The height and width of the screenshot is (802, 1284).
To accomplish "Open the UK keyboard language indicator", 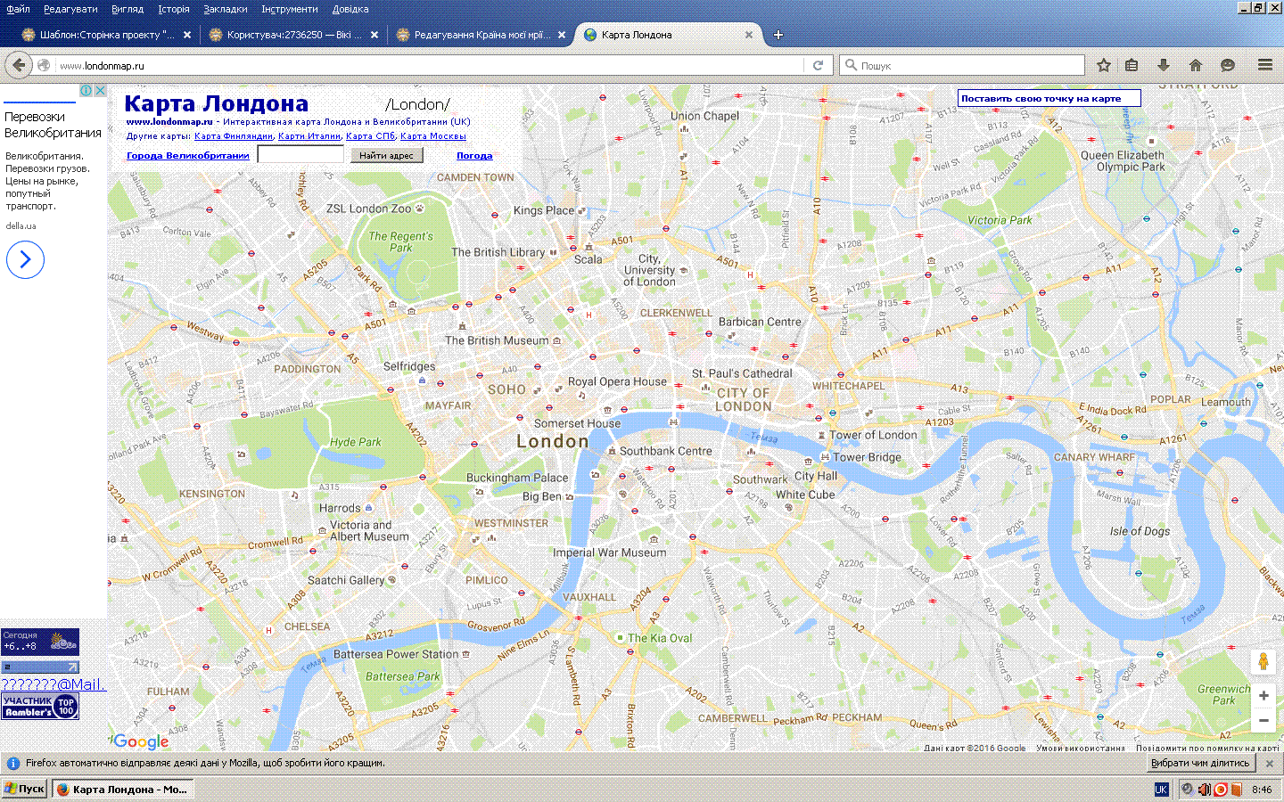I will pyautogui.click(x=1161, y=790).
